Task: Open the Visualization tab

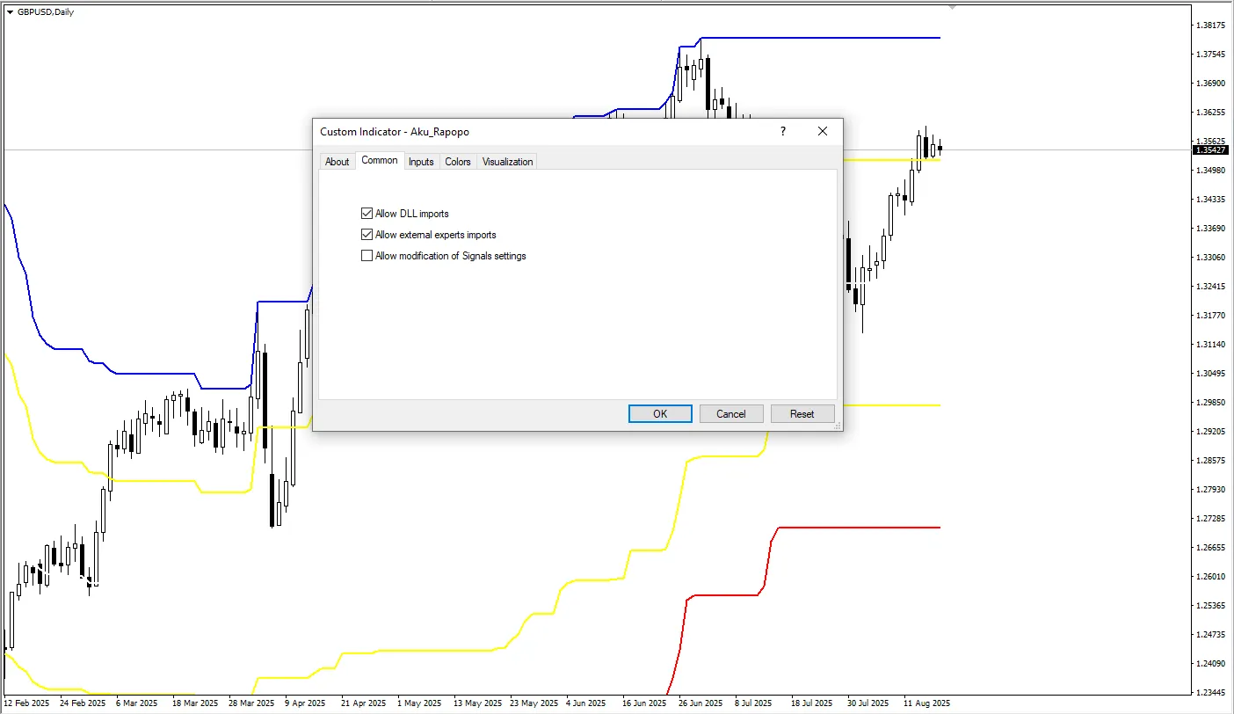Action: pyautogui.click(x=507, y=162)
